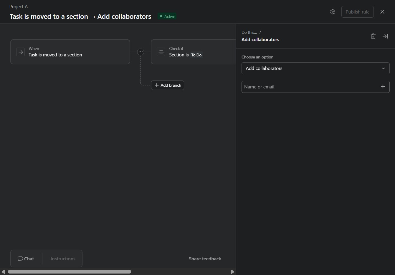Click the To Do section tag
Image resolution: width=395 pixels, height=275 pixels.
click(196, 55)
